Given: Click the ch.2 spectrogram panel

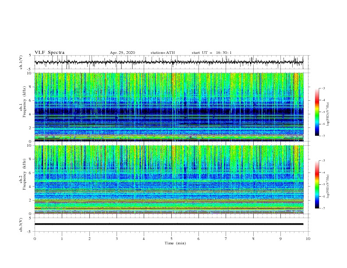Looking at the screenshot, I should 169,180.
